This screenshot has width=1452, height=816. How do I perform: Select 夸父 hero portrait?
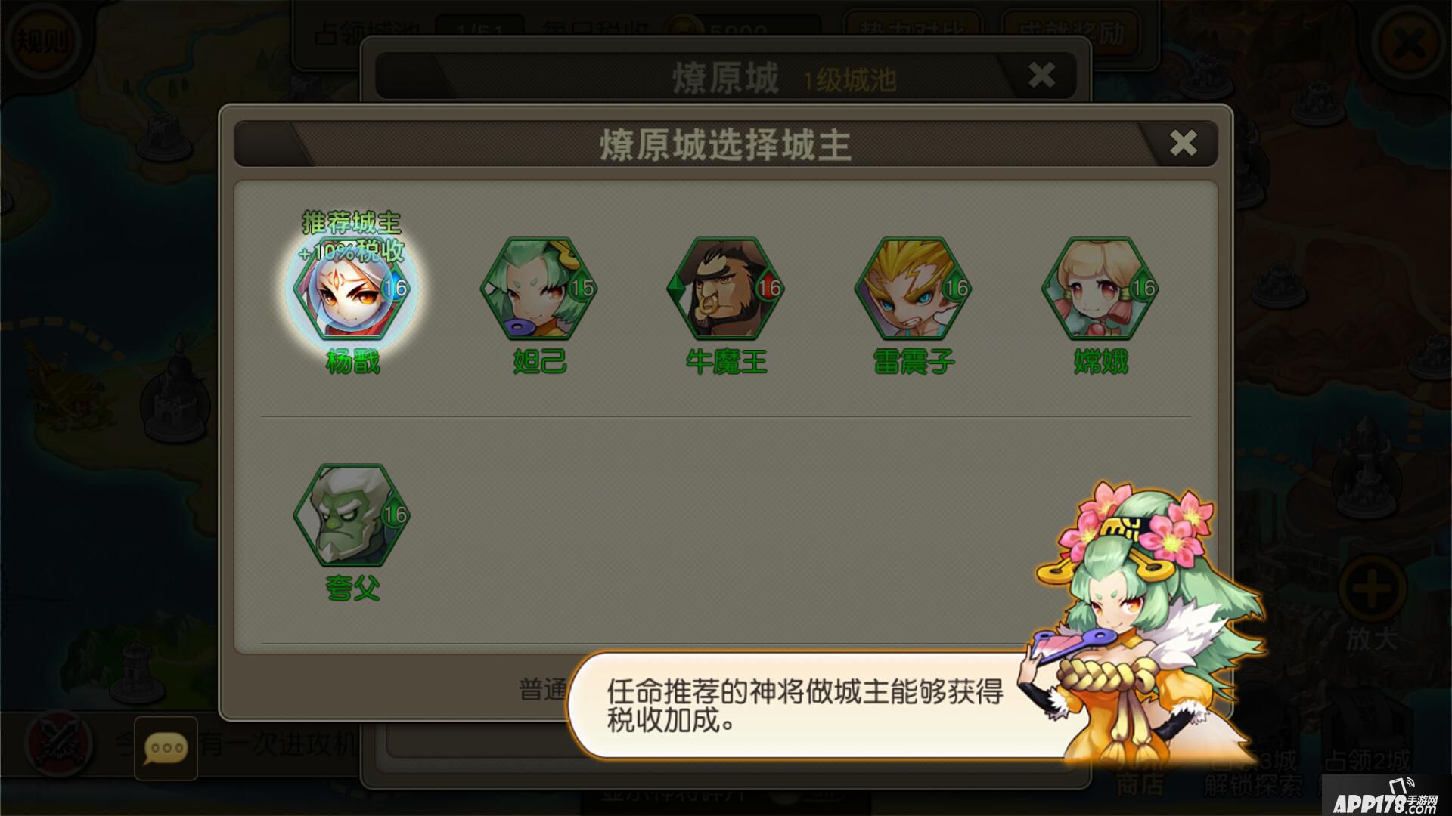tap(352, 515)
